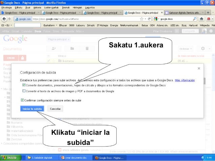
Task: Toggle the Ikastaroa row checkbox in document list
Action: 49,61
